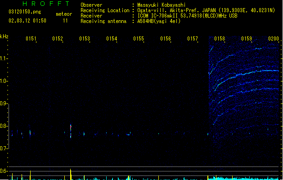This screenshot has height=180, width=283.
Task: Click the kHz axis unit label
Action: pyautogui.click(x=4, y=36)
